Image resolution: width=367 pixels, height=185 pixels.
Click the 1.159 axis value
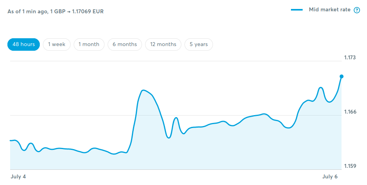pyautogui.click(x=350, y=166)
